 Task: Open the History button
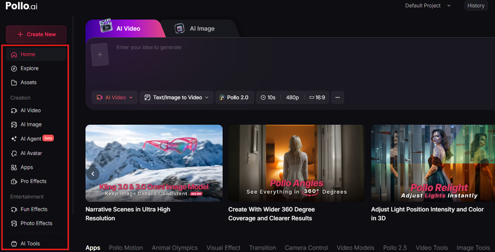coord(475,6)
